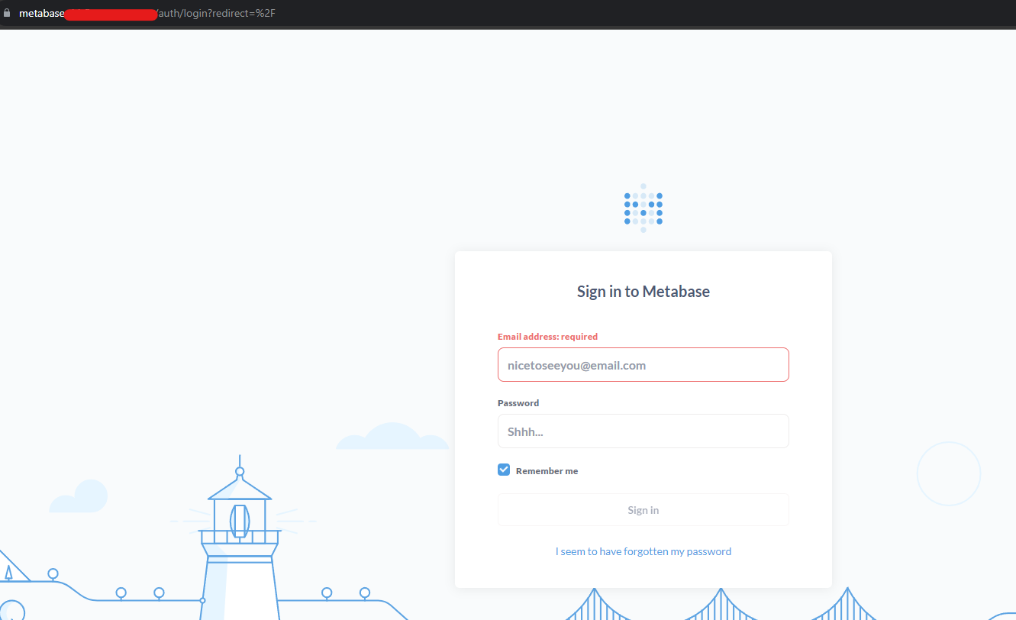Click the 'Email address: required' error label
1016x620 pixels.
coord(547,337)
